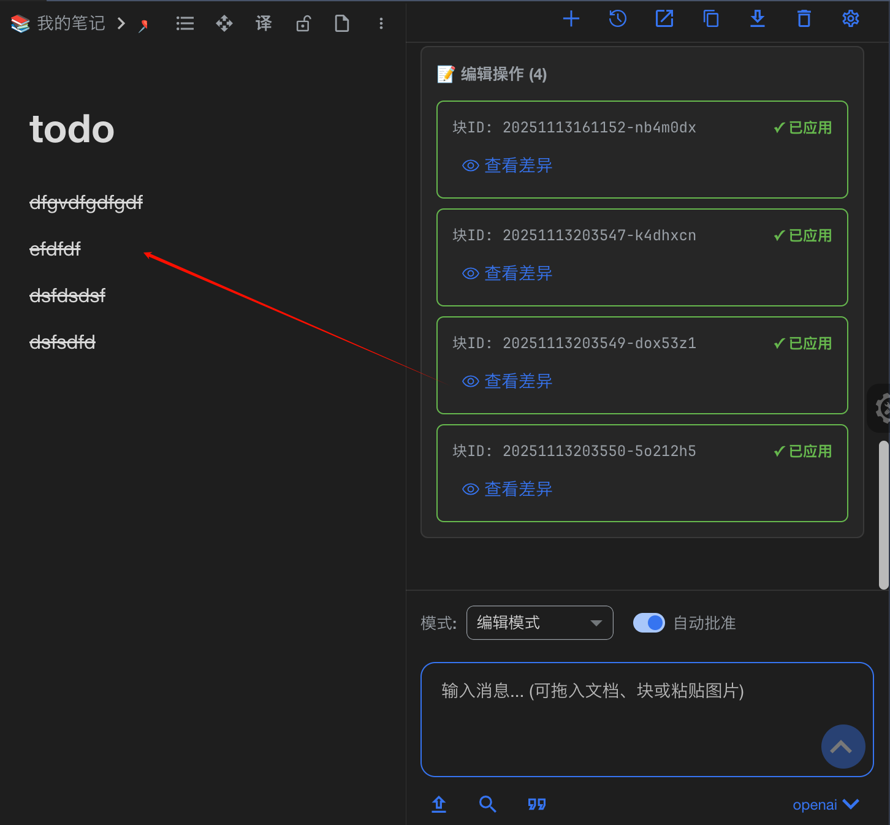The width and height of the screenshot is (890, 825).
Task: Open the blue settings gear
Action: (851, 19)
